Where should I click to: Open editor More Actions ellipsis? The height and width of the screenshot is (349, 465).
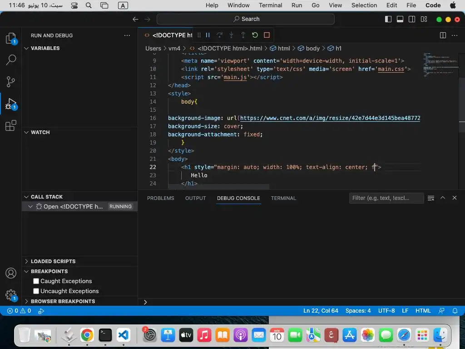click(x=454, y=35)
